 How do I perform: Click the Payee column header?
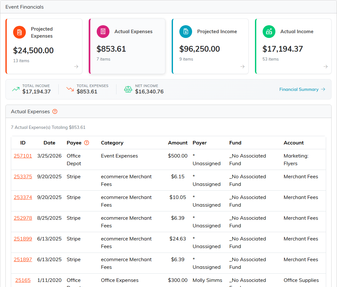coord(74,143)
